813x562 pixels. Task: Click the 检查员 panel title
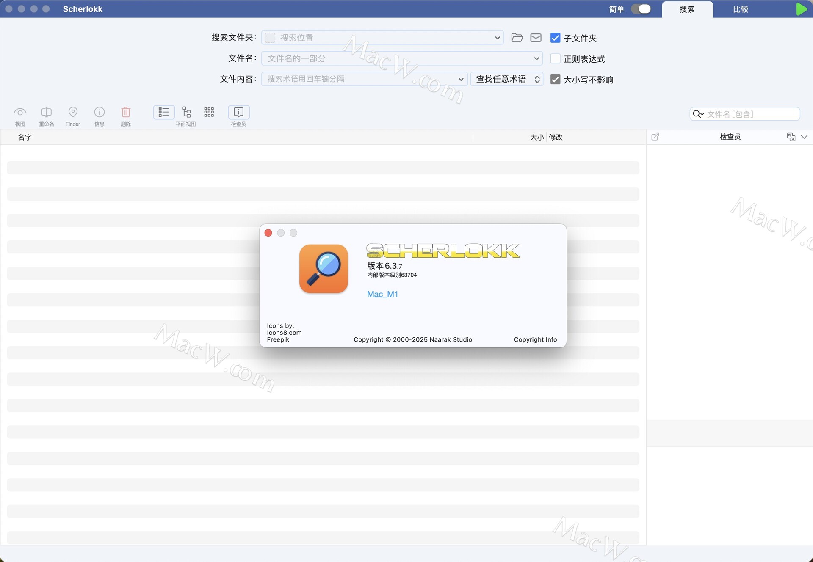[730, 136]
